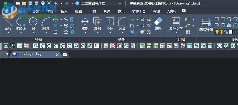This screenshot has height=105, width=238.
Task: Click the list icon in secondary toolbar
Action: click(97, 46)
